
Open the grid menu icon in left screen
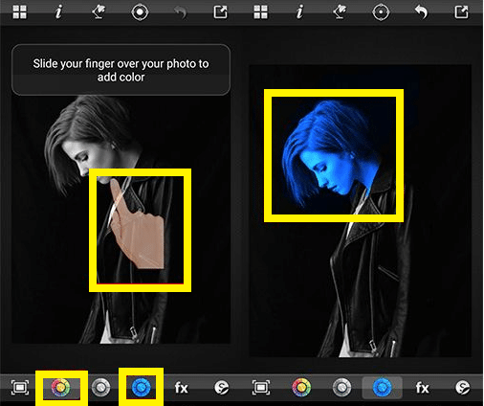coord(19,12)
